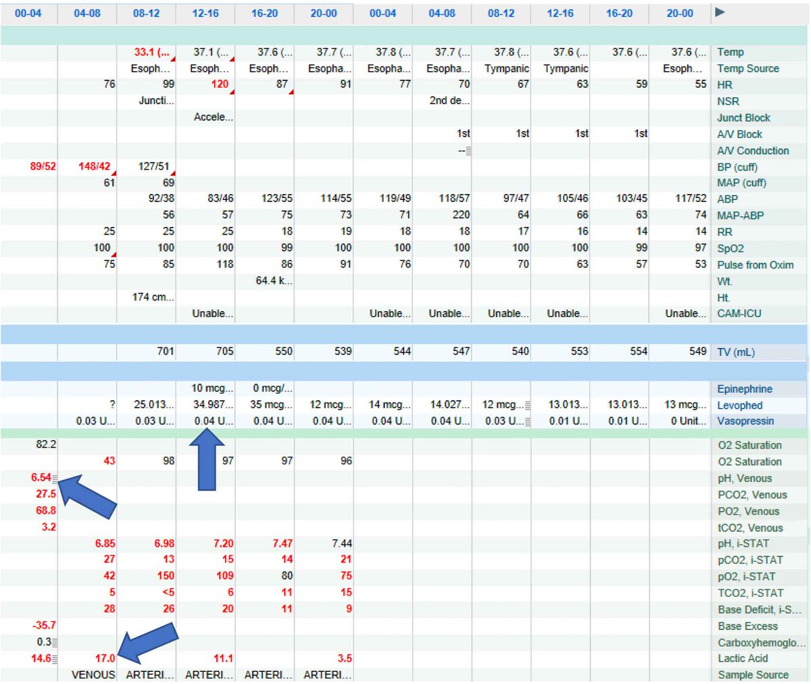
Task: Select the MAP-ABP value 220
Action: pos(461,215)
